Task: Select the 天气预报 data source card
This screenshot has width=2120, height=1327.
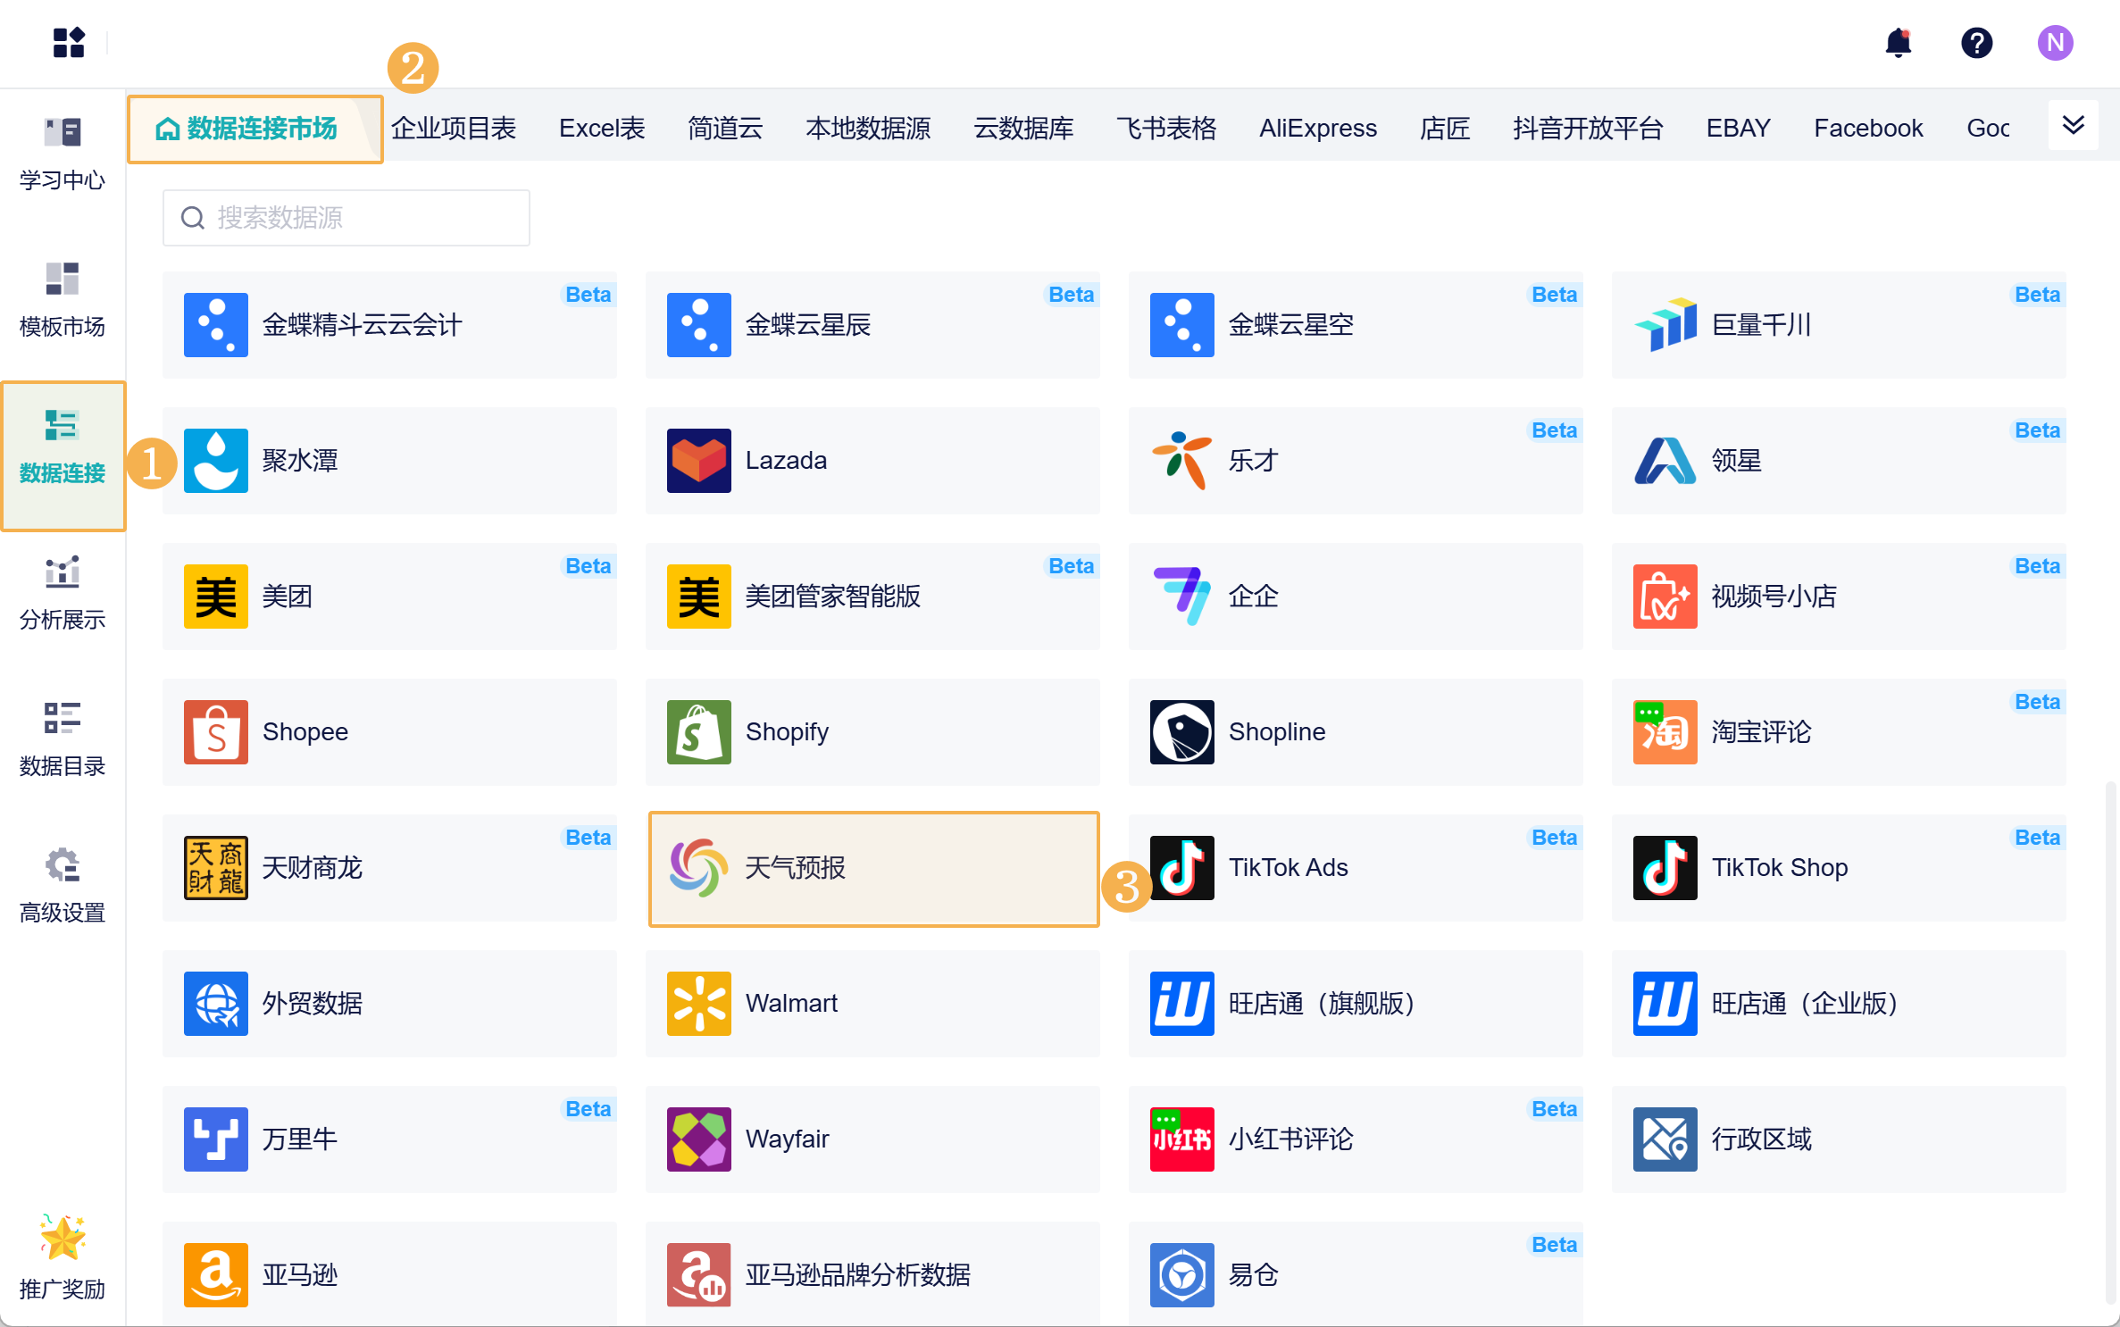Action: (x=873, y=868)
